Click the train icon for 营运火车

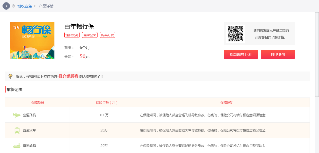click(x=17, y=130)
